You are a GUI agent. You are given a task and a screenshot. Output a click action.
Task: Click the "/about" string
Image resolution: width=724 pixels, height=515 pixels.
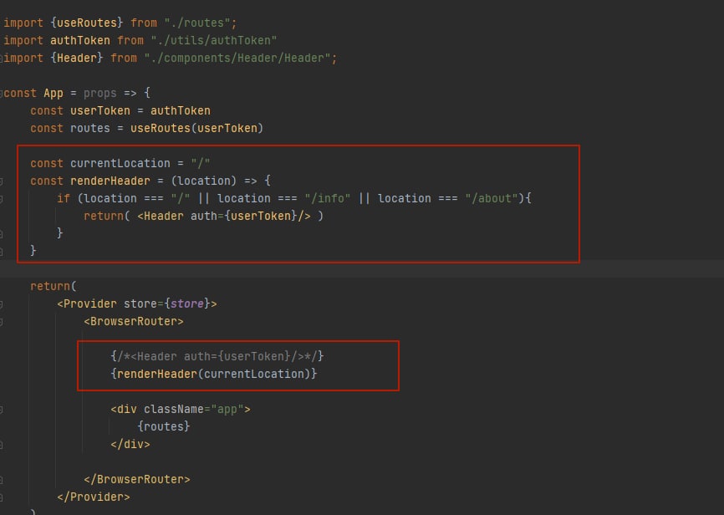coord(492,198)
